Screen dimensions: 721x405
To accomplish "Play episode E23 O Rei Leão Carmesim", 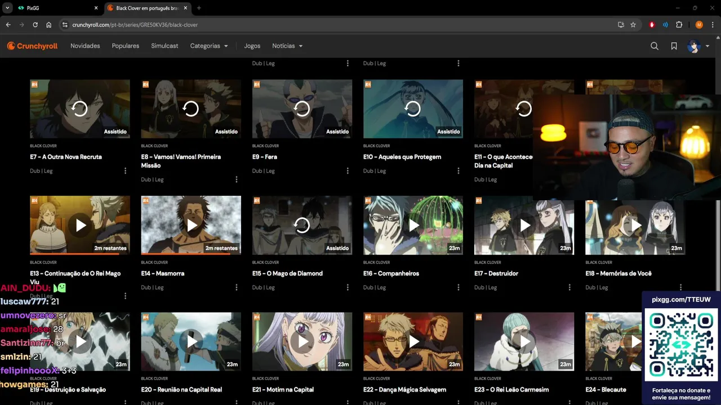I will click(524, 341).
